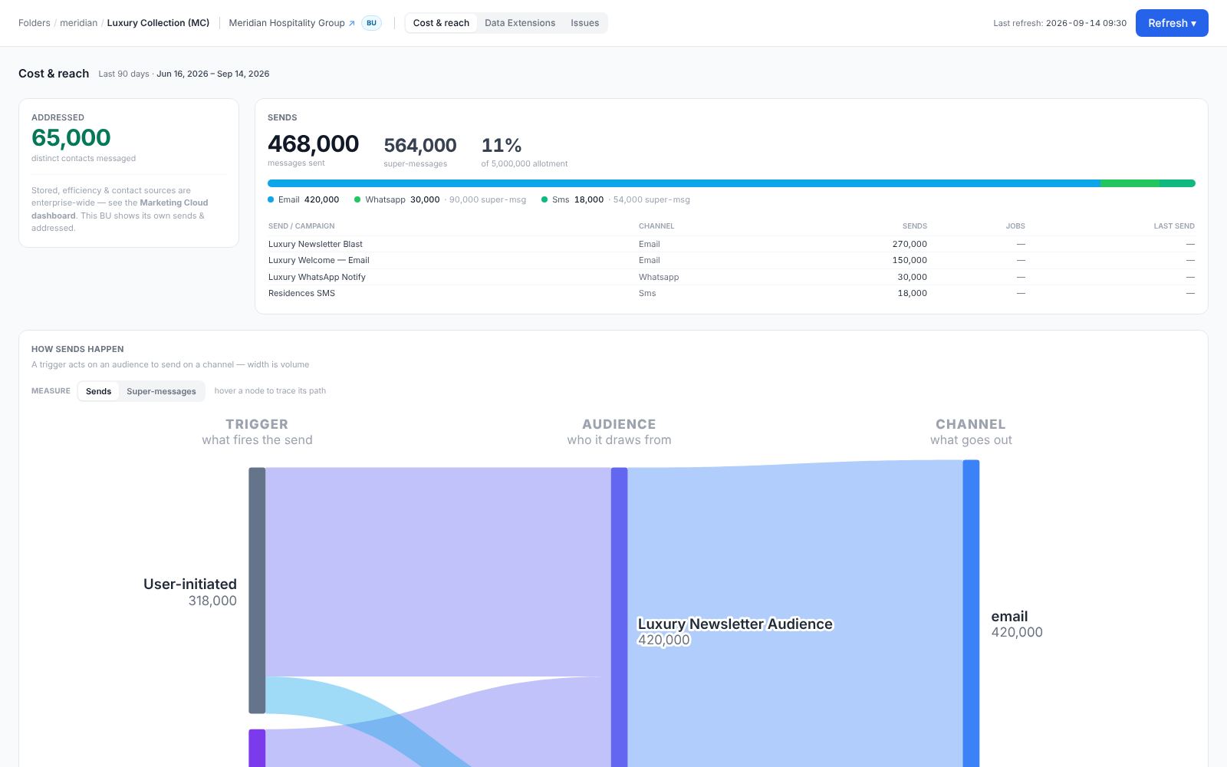Image resolution: width=1227 pixels, height=767 pixels.
Task: Click the SEND / CAMPAIGN column header
Action: [x=301, y=226]
